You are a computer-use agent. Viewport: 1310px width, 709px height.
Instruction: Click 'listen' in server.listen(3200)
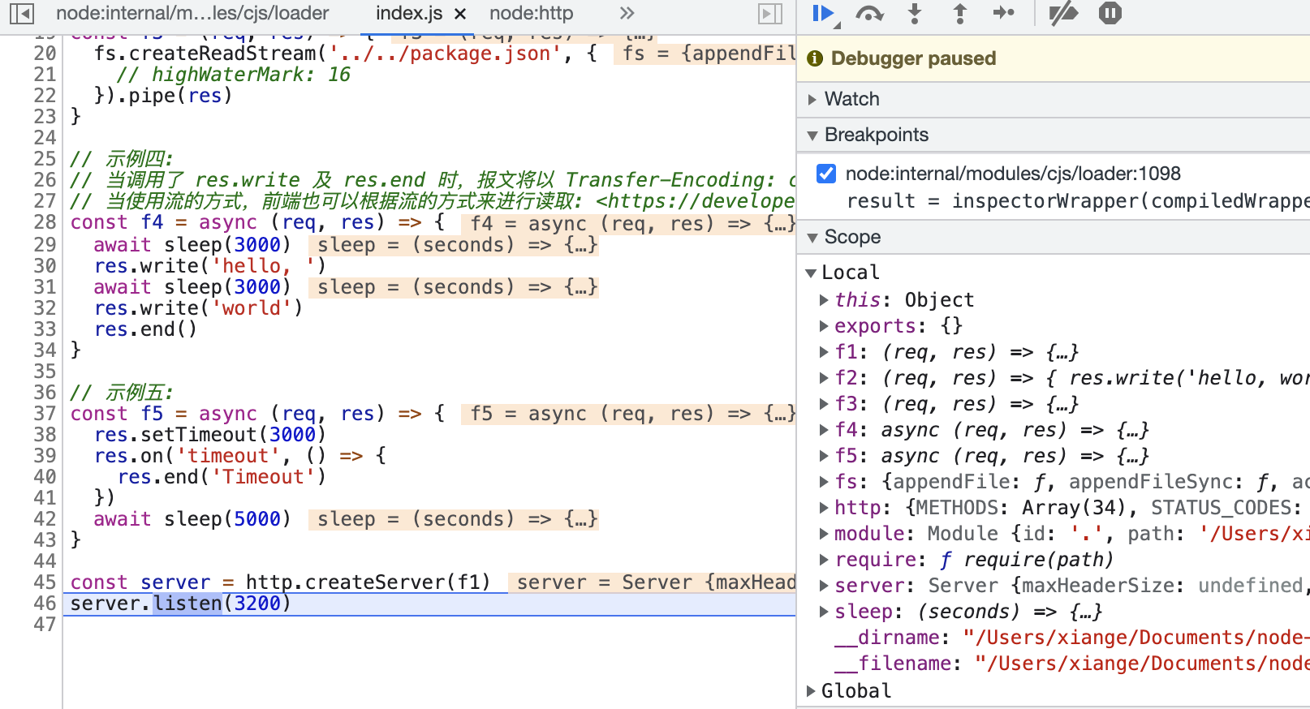[x=187, y=604]
